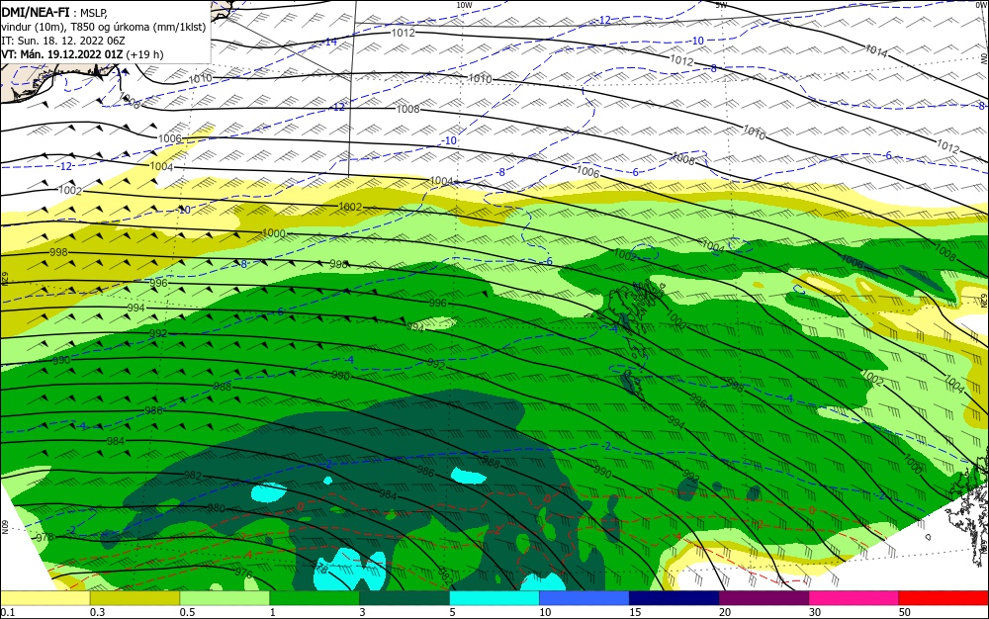Click the 'DMI/NEA-FI : MSLP,' title text
Image resolution: width=989 pixels, height=619 pixels.
[x=54, y=12]
